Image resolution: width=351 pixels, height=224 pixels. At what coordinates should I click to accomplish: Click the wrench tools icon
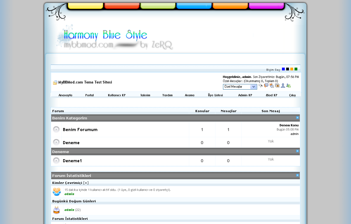click(x=260, y=86)
